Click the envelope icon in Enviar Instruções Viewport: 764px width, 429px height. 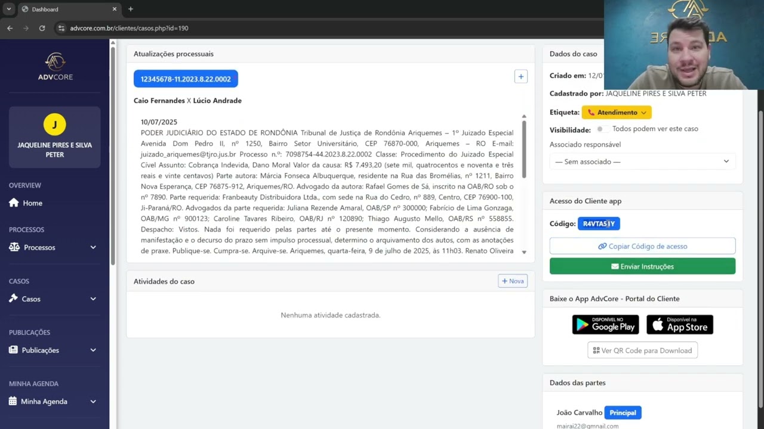point(615,266)
